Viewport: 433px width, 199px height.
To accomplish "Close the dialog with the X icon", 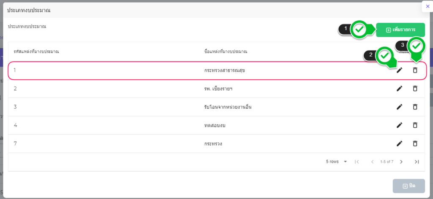I will click(428, 6).
